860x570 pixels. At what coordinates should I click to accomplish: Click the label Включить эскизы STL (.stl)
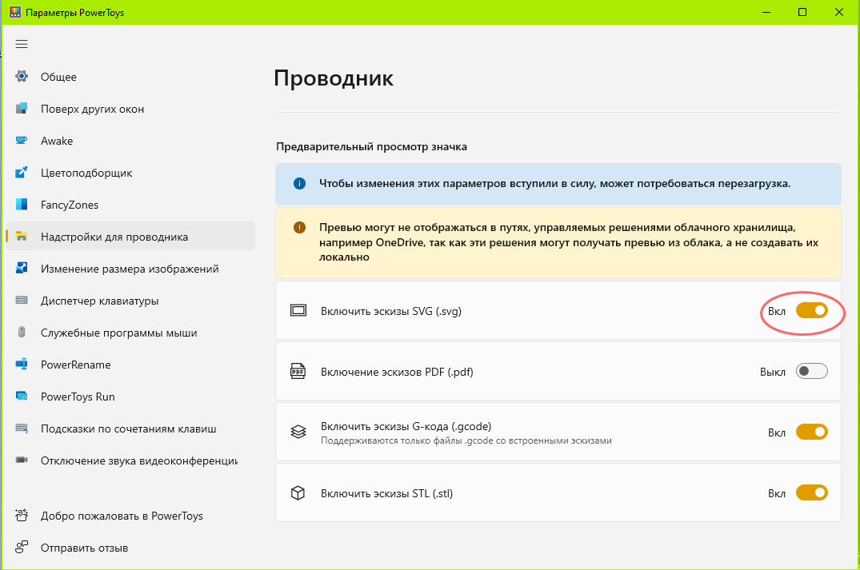coord(386,494)
